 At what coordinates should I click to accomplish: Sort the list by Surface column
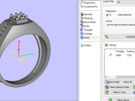130,51
